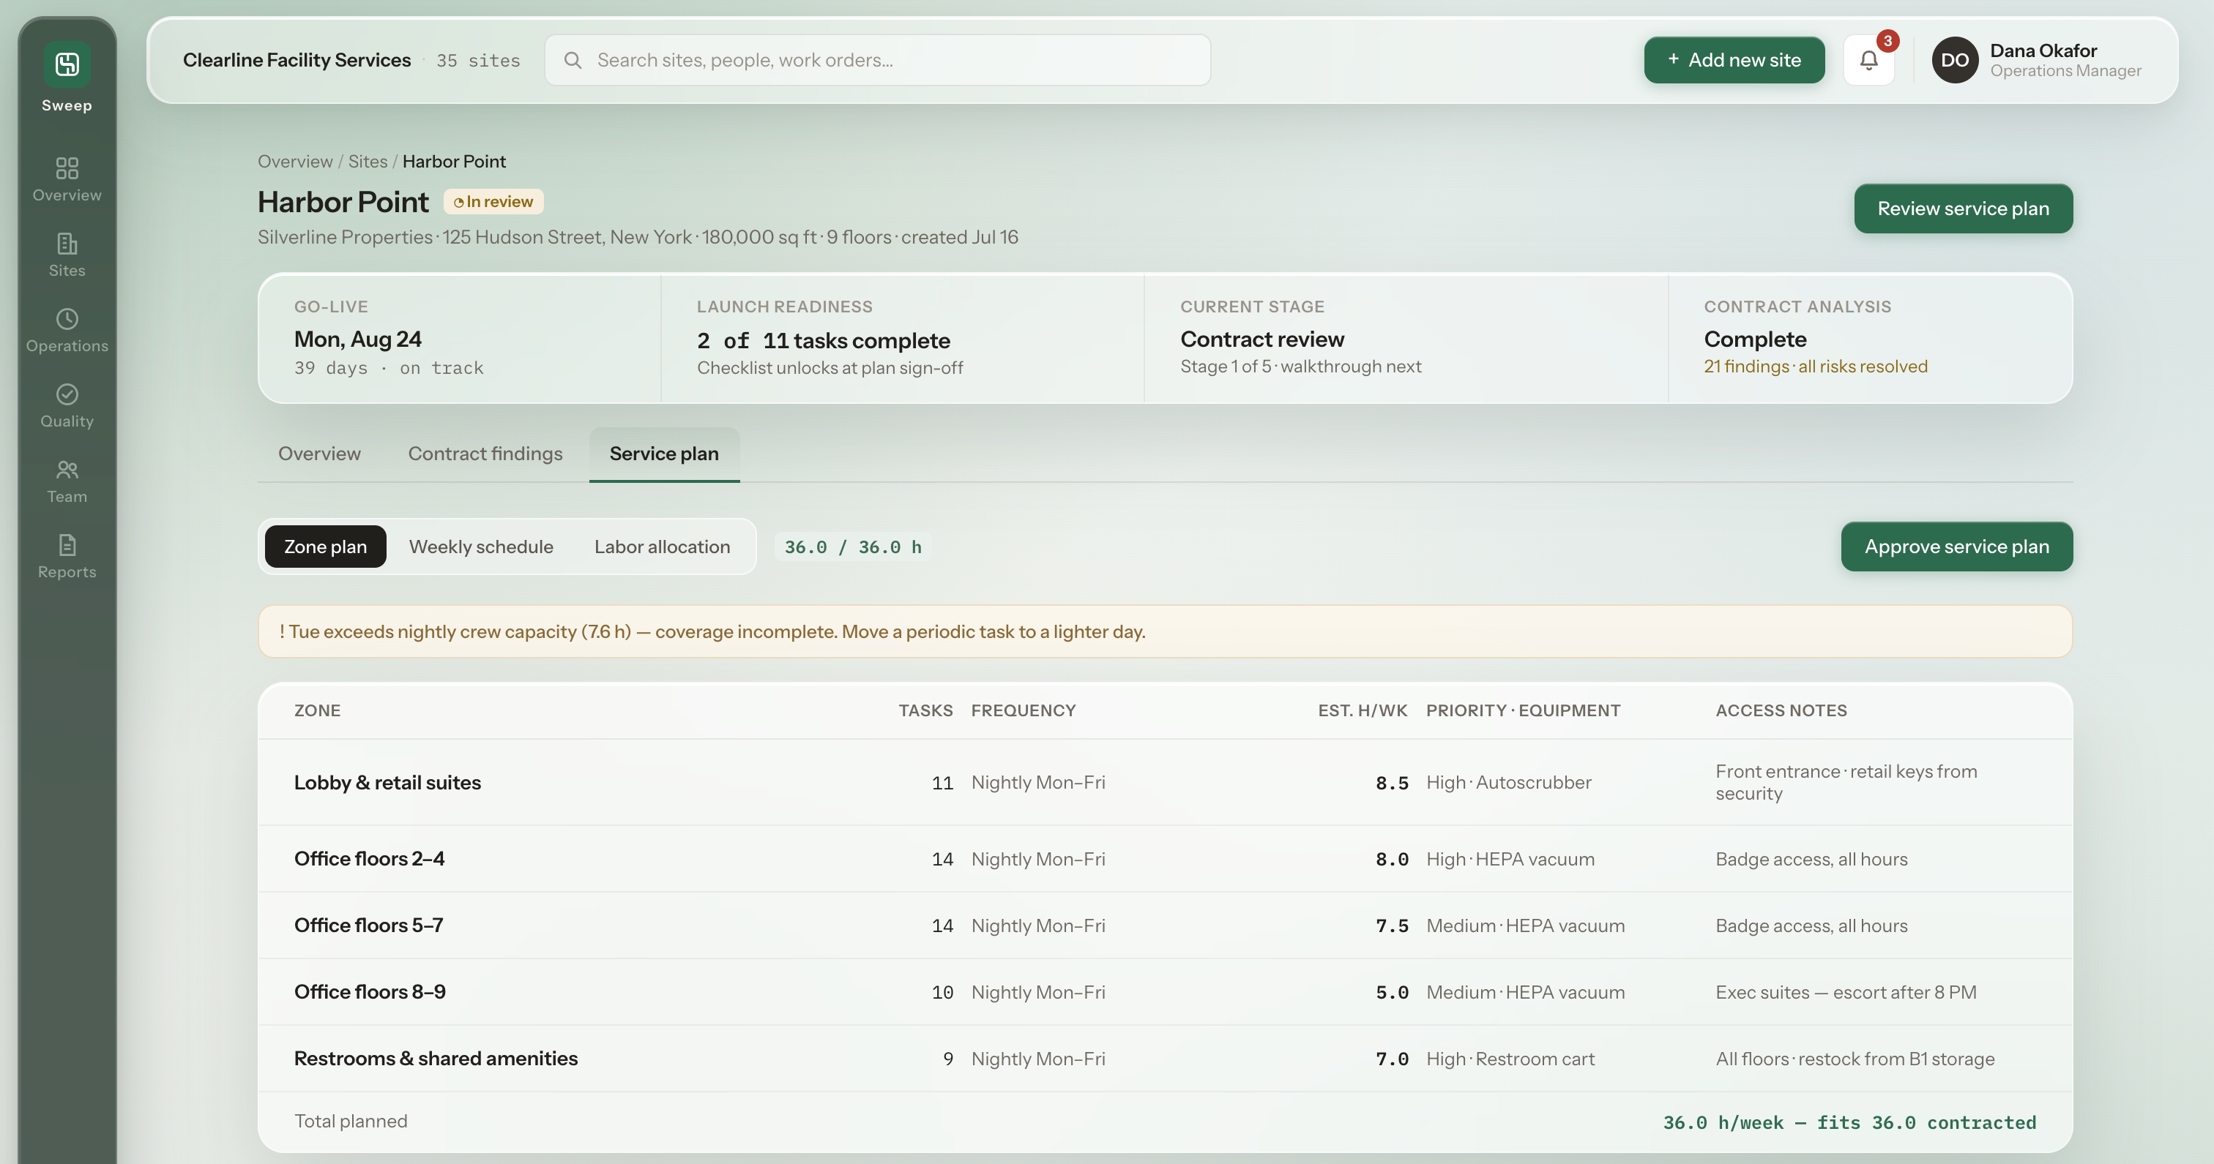Switch to the Contract findings tab
2214x1164 pixels.
point(485,454)
